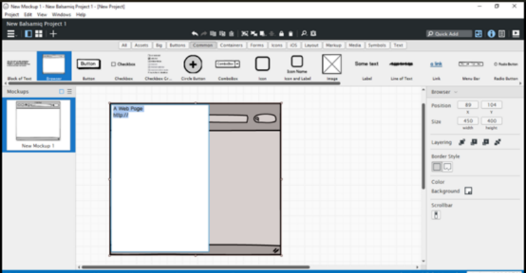Select the All library category
This screenshot has width=526, height=273.
[x=125, y=45]
